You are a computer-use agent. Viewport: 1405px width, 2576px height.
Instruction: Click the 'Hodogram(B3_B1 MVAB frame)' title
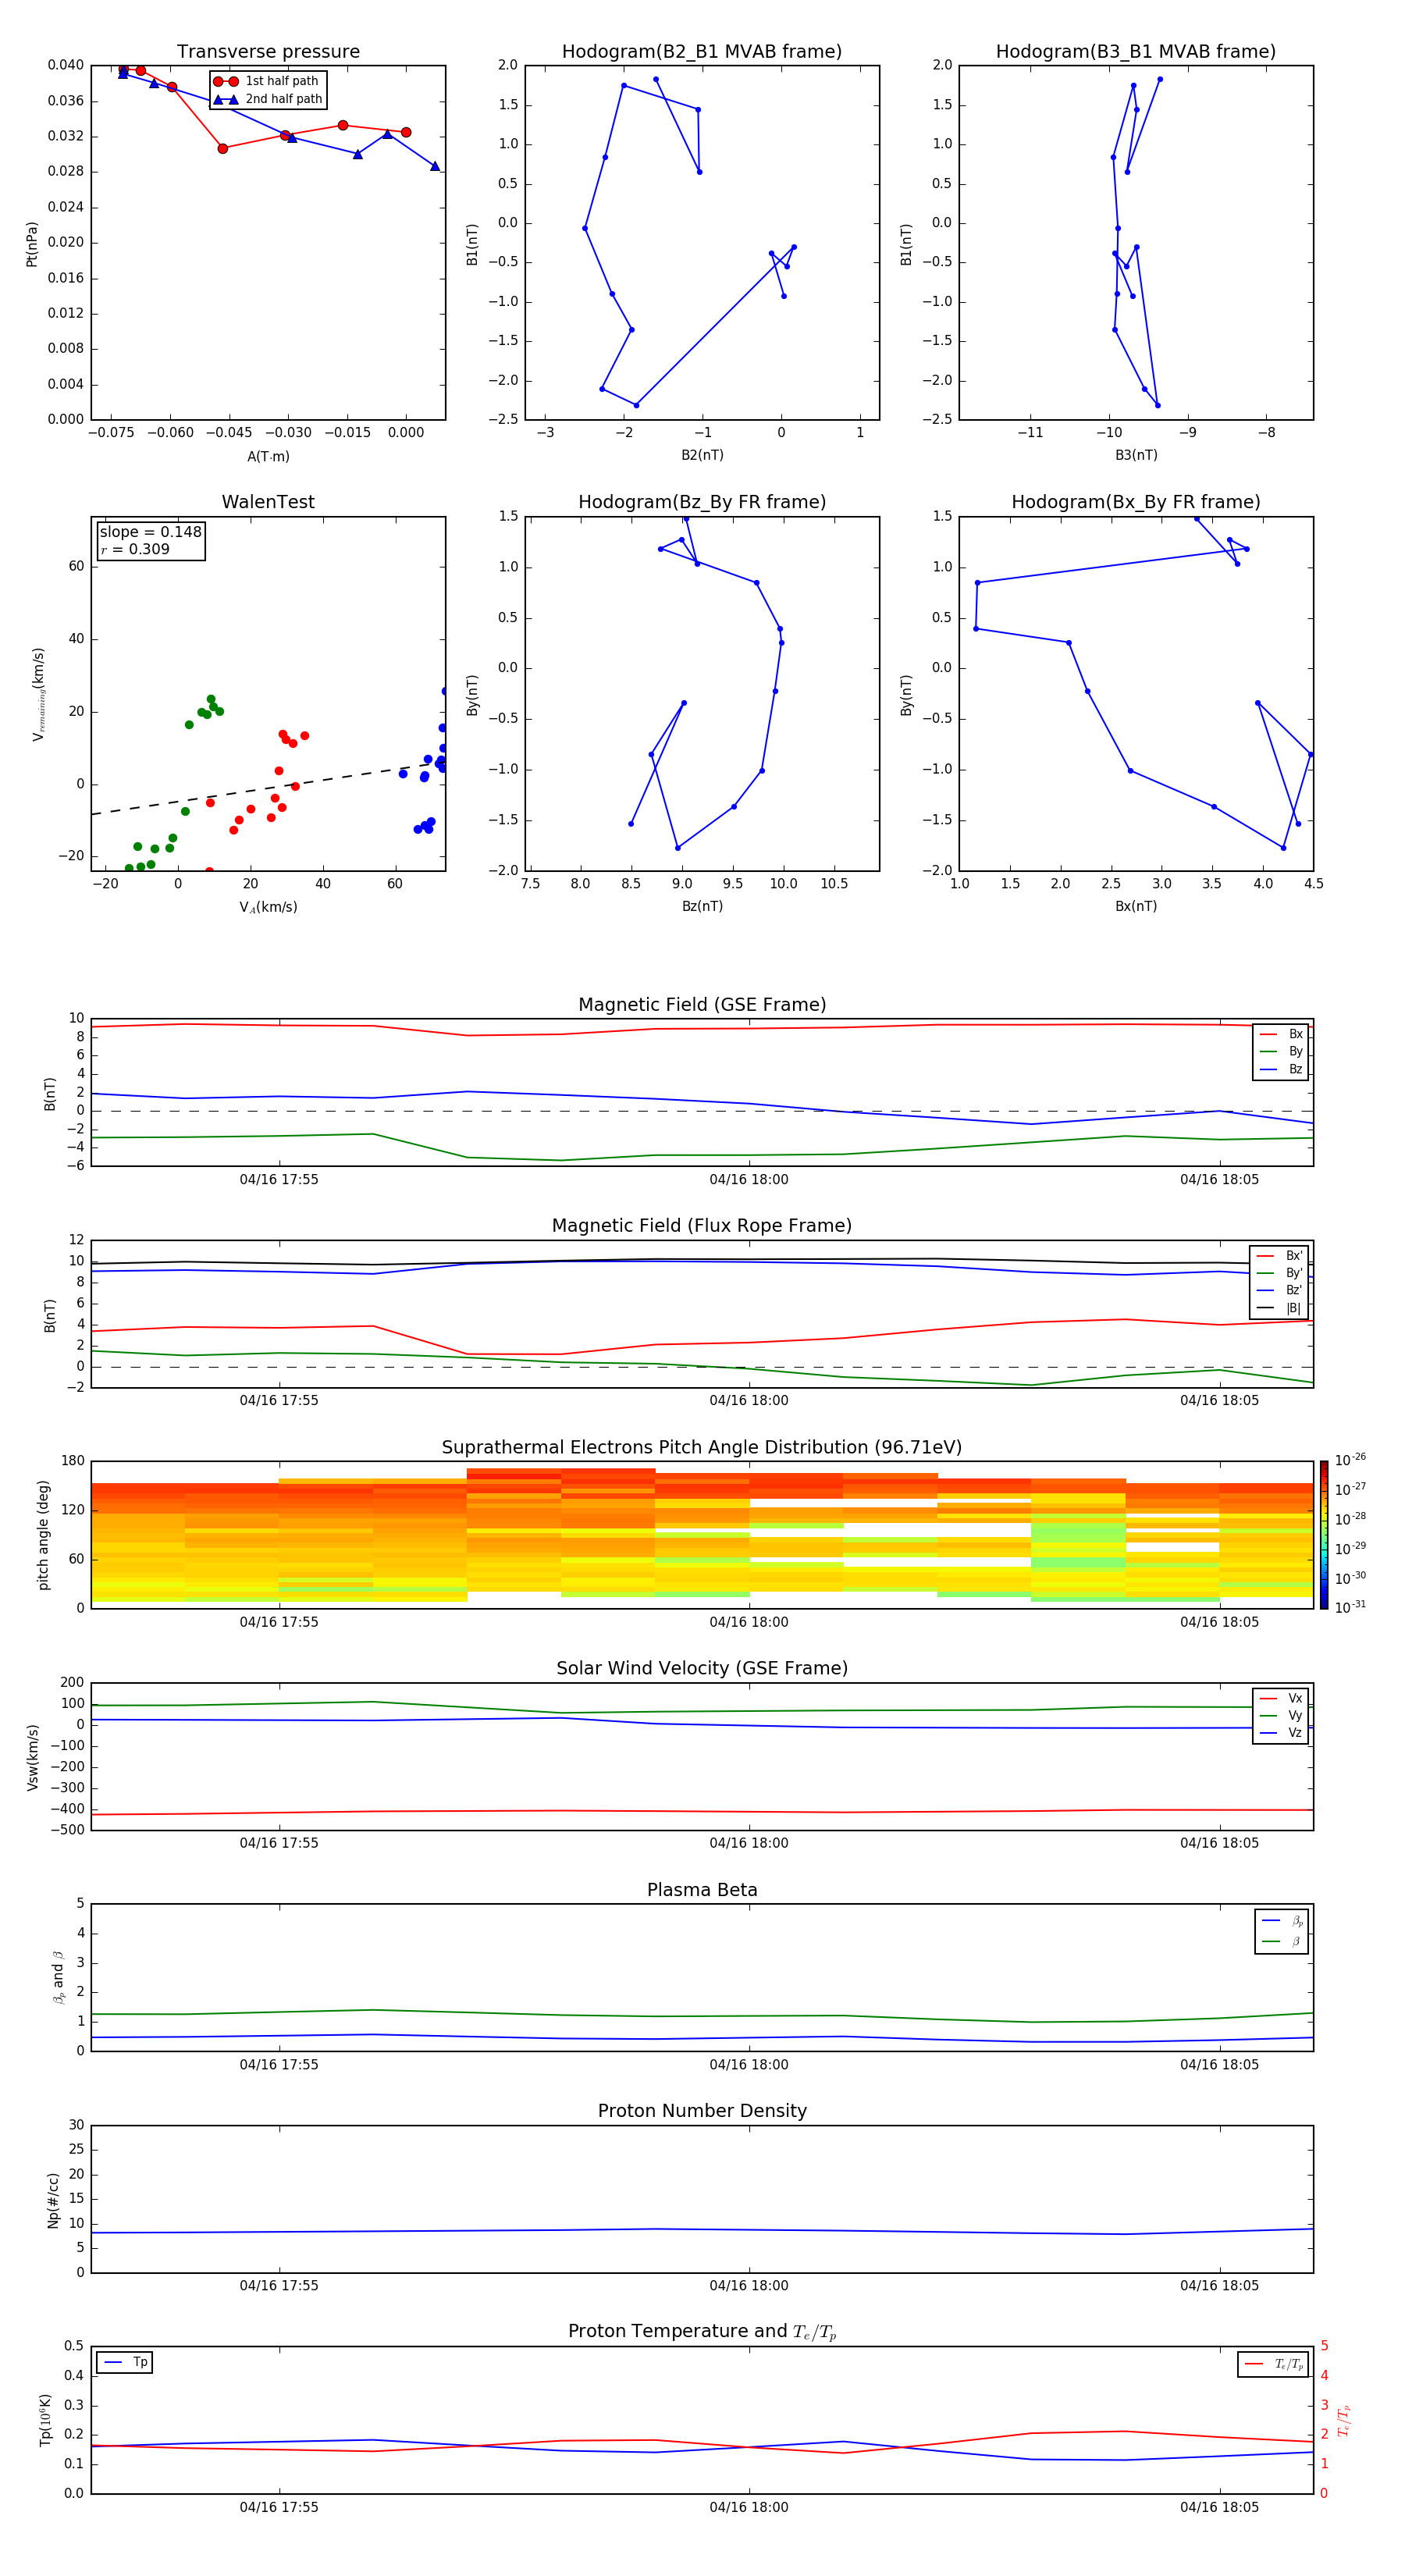1136,52
